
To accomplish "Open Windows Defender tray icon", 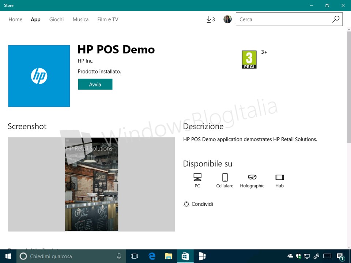I will pyautogui.click(x=298, y=256).
